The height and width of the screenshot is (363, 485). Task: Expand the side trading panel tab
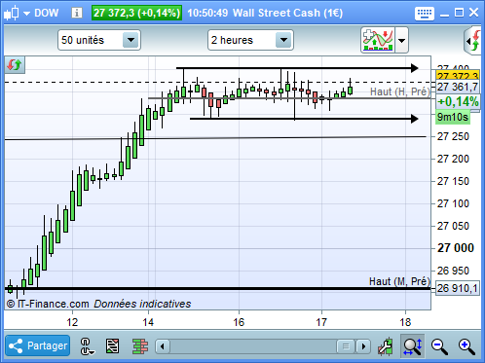tap(473, 41)
